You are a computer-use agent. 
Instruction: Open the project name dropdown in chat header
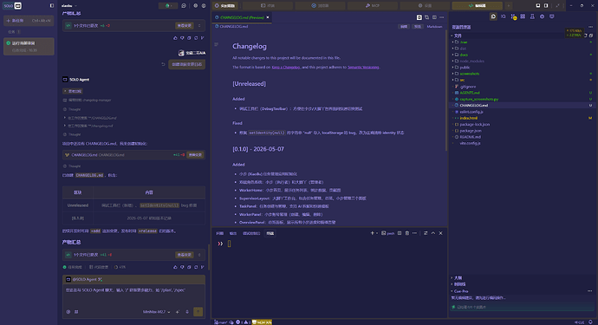coord(69,6)
